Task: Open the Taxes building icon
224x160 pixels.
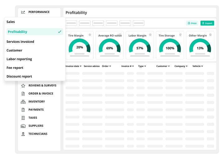Action: pos(23,118)
